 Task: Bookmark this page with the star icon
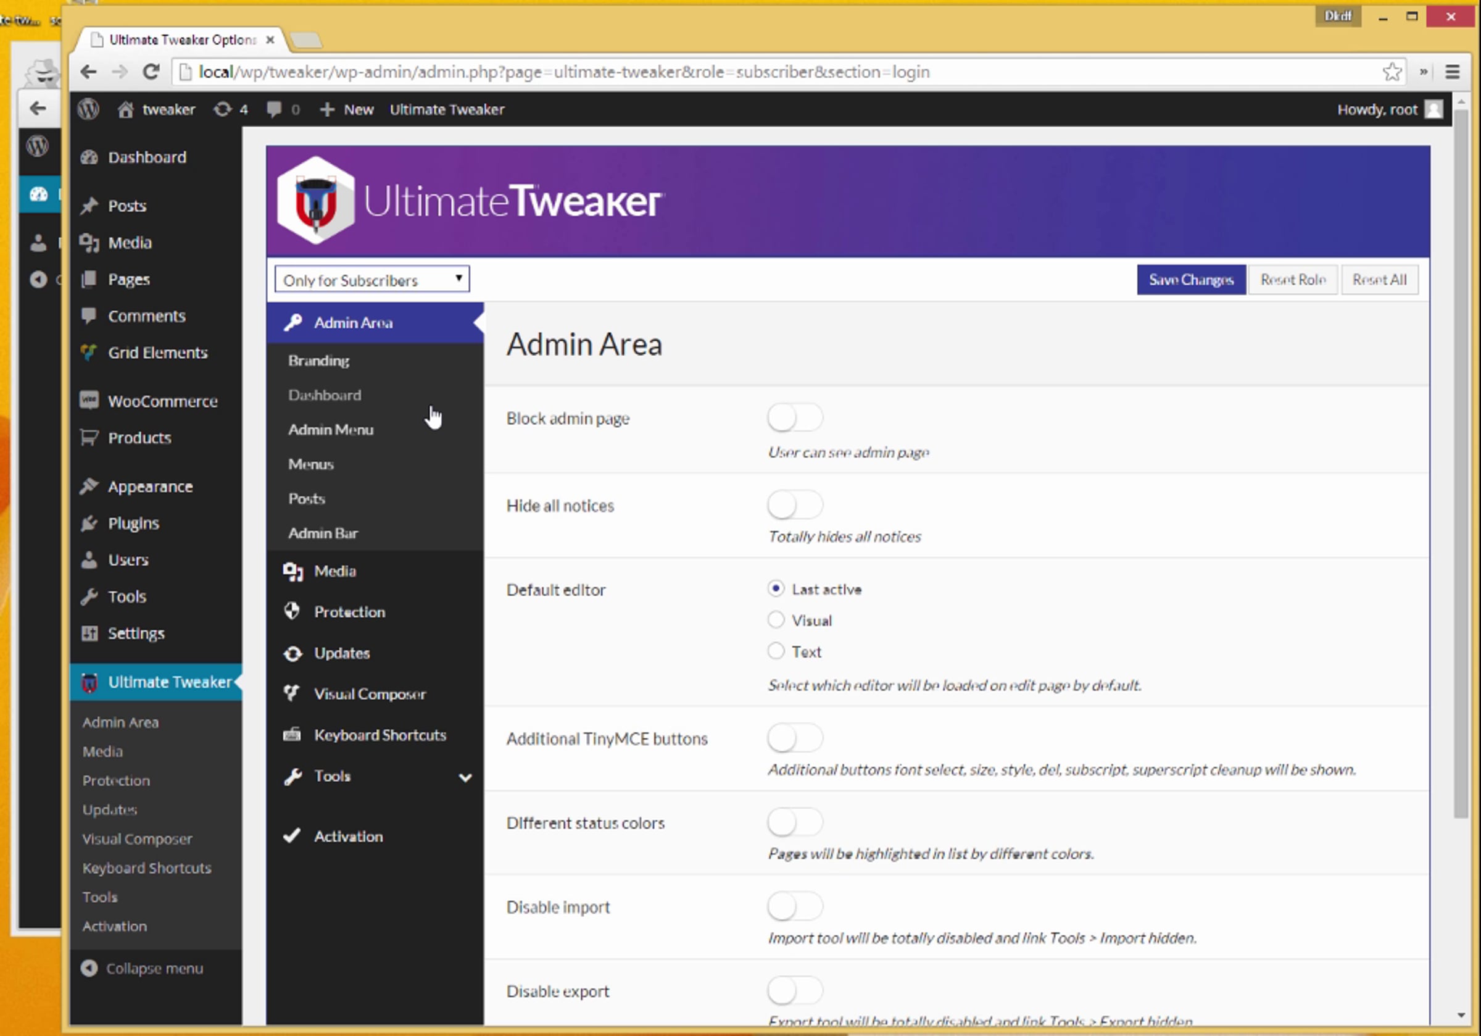tap(1392, 72)
